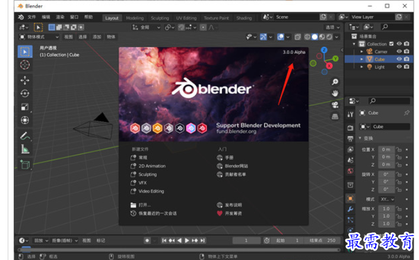Hide Cube in viewport via eye icon
Screen dimensions: 419x260
(399, 59)
